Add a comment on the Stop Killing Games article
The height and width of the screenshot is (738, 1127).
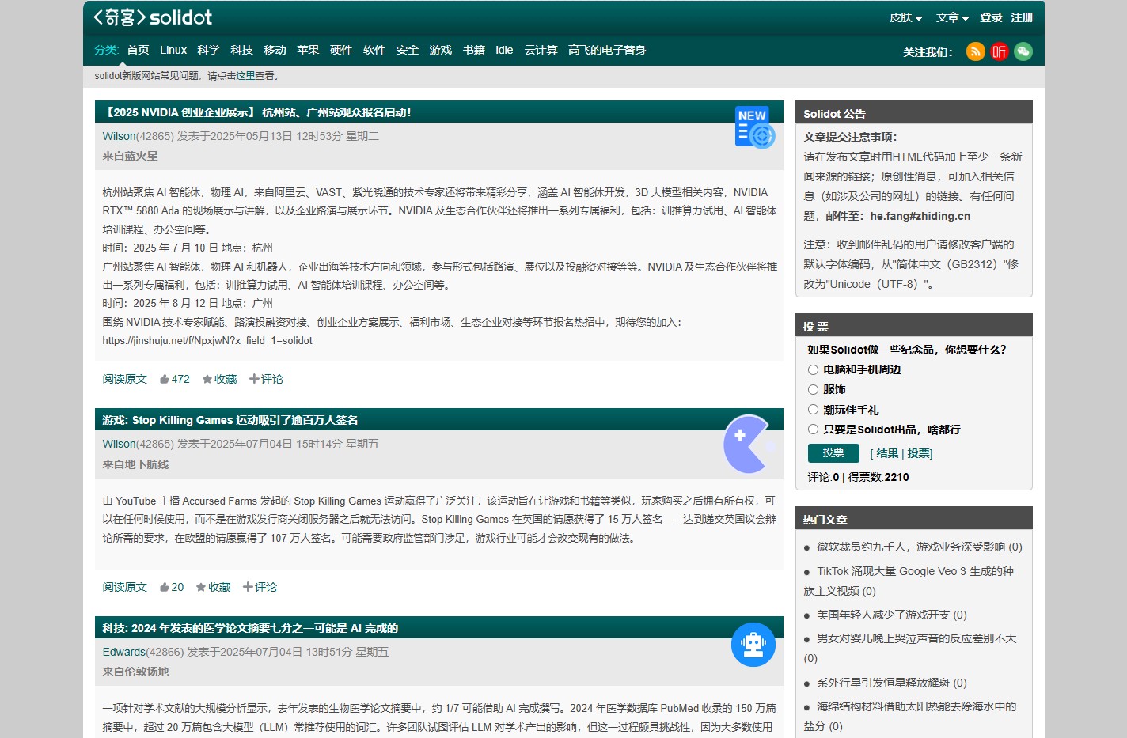[x=260, y=587]
